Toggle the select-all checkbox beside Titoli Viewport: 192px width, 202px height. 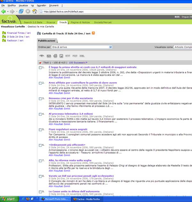tap(40, 62)
